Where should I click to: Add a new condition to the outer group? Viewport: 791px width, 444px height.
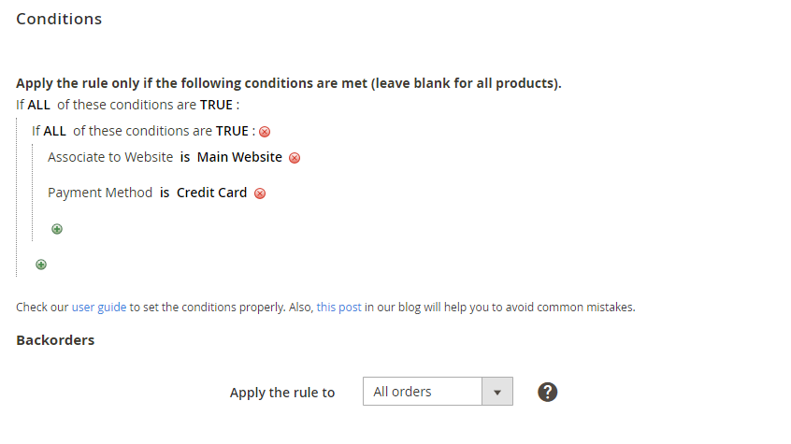click(x=41, y=265)
